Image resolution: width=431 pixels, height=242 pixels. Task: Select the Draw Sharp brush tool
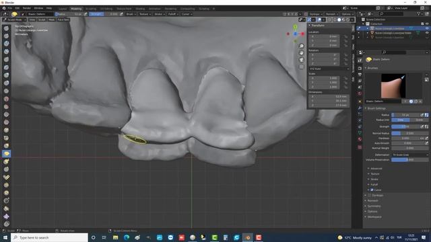coord(6,36)
